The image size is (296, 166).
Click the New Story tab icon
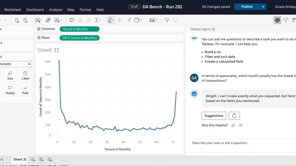coord(49,159)
